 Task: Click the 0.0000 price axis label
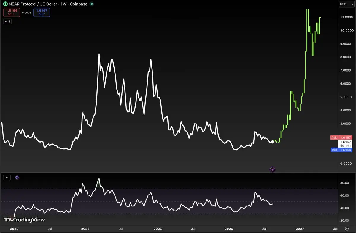point(345,164)
